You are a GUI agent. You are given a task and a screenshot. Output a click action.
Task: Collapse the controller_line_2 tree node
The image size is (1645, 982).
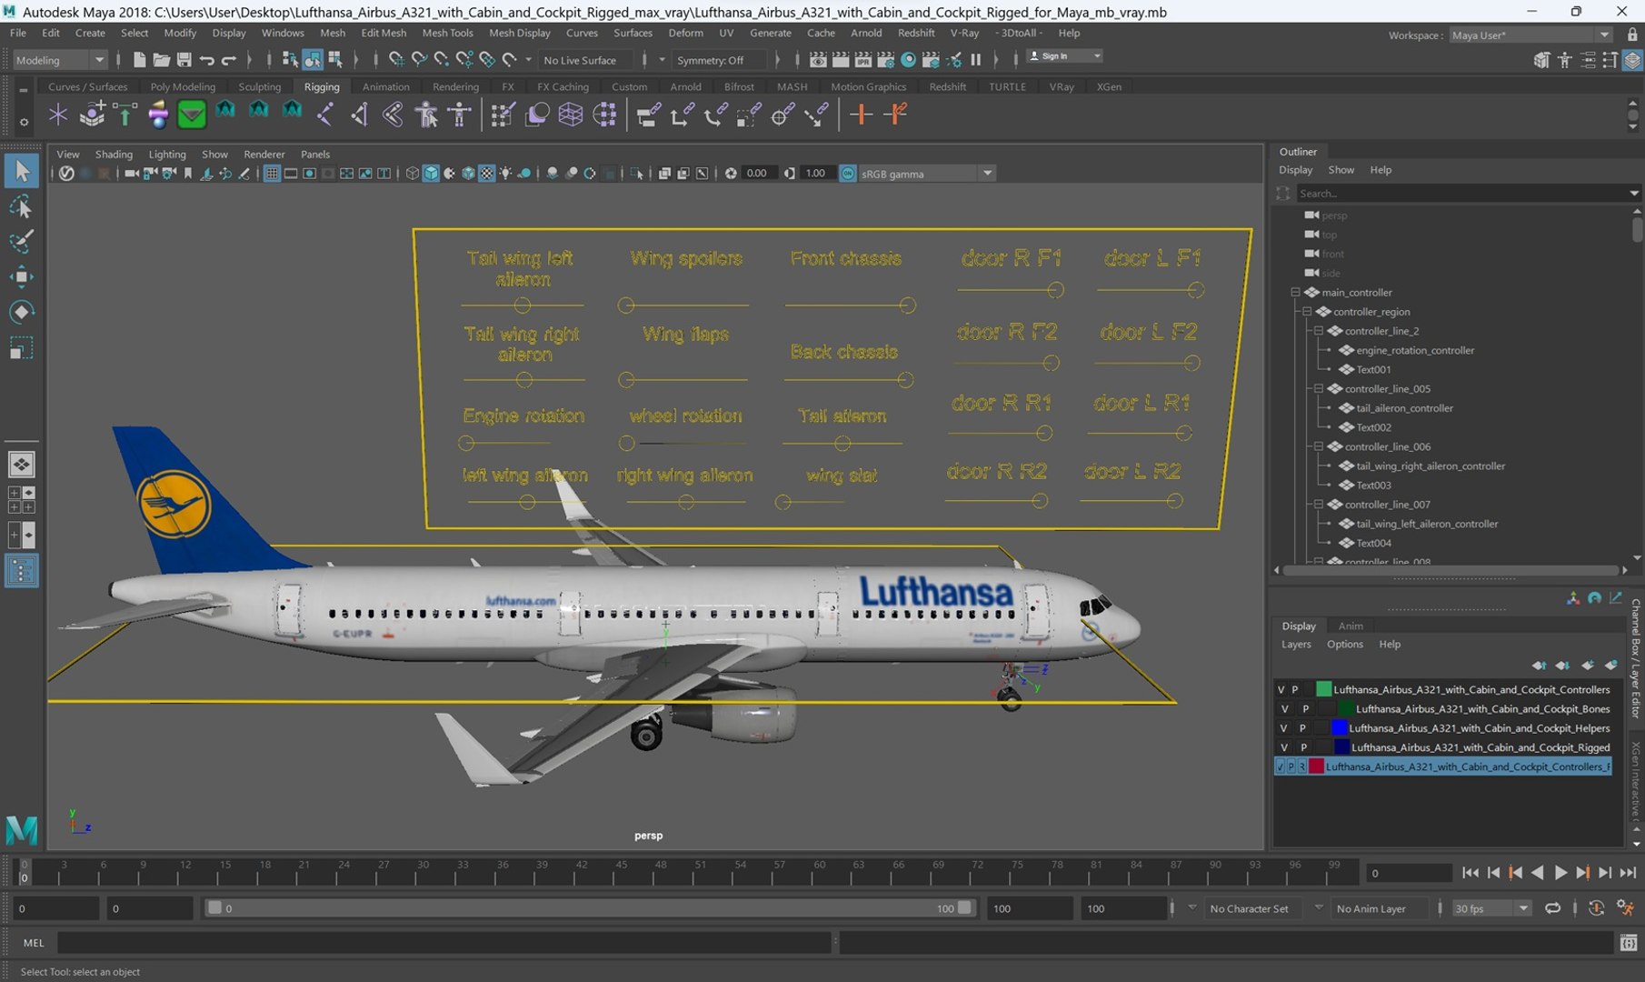(x=1319, y=331)
